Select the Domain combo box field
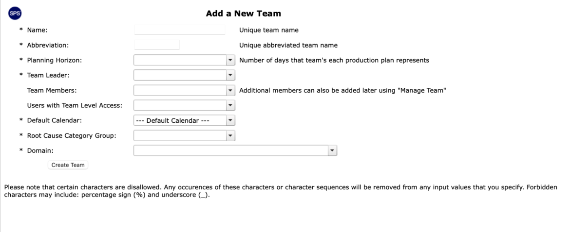The width and height of the screenshot is (570, 232). click(235, 150)
